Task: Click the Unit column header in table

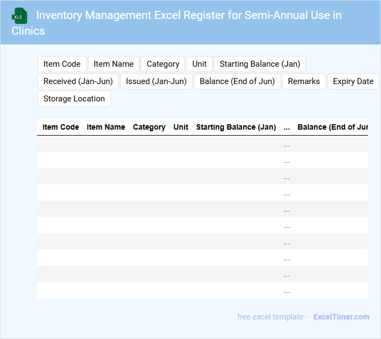Action: [x=181, y=127]
